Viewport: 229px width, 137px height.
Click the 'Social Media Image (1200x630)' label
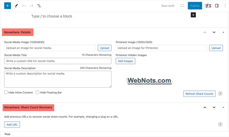[x=24, y=42]
